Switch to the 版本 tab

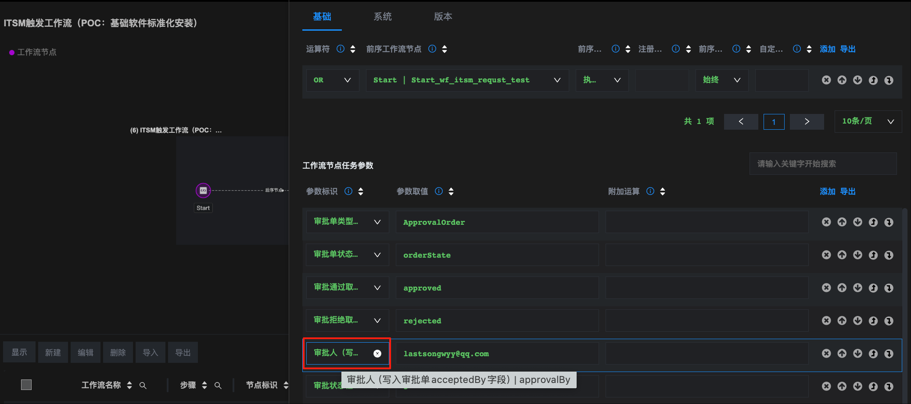[x=443, y=17]
